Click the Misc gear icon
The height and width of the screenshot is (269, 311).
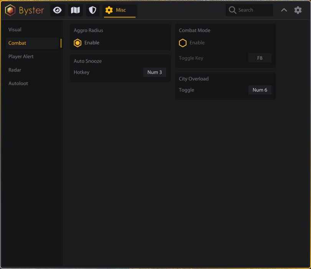point(109,10)
